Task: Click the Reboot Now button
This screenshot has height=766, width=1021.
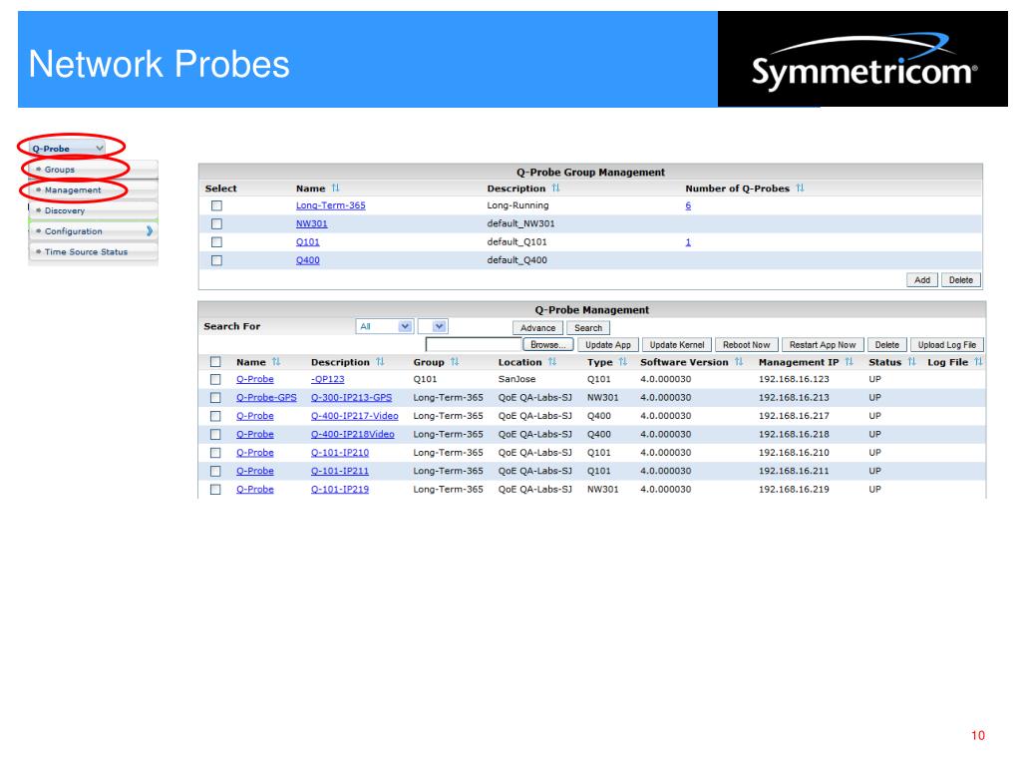Action: [x=746, y=345]
